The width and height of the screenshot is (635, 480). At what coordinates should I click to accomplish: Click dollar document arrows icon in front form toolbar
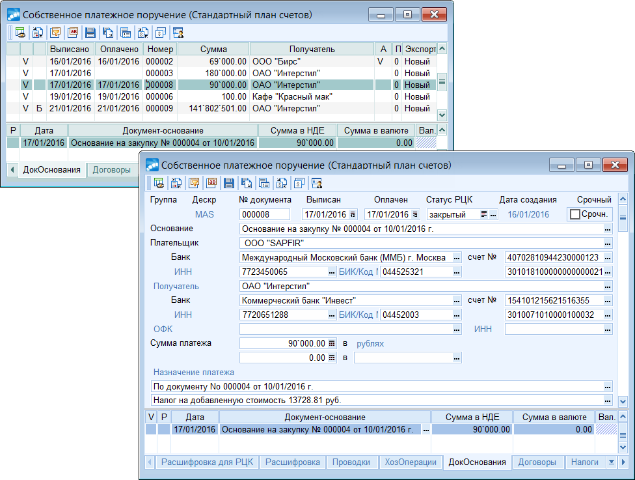[282, 183]
